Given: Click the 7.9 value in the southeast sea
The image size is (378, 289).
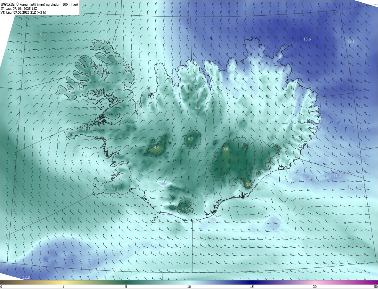Looking at the screenshot, I should 353,246.
